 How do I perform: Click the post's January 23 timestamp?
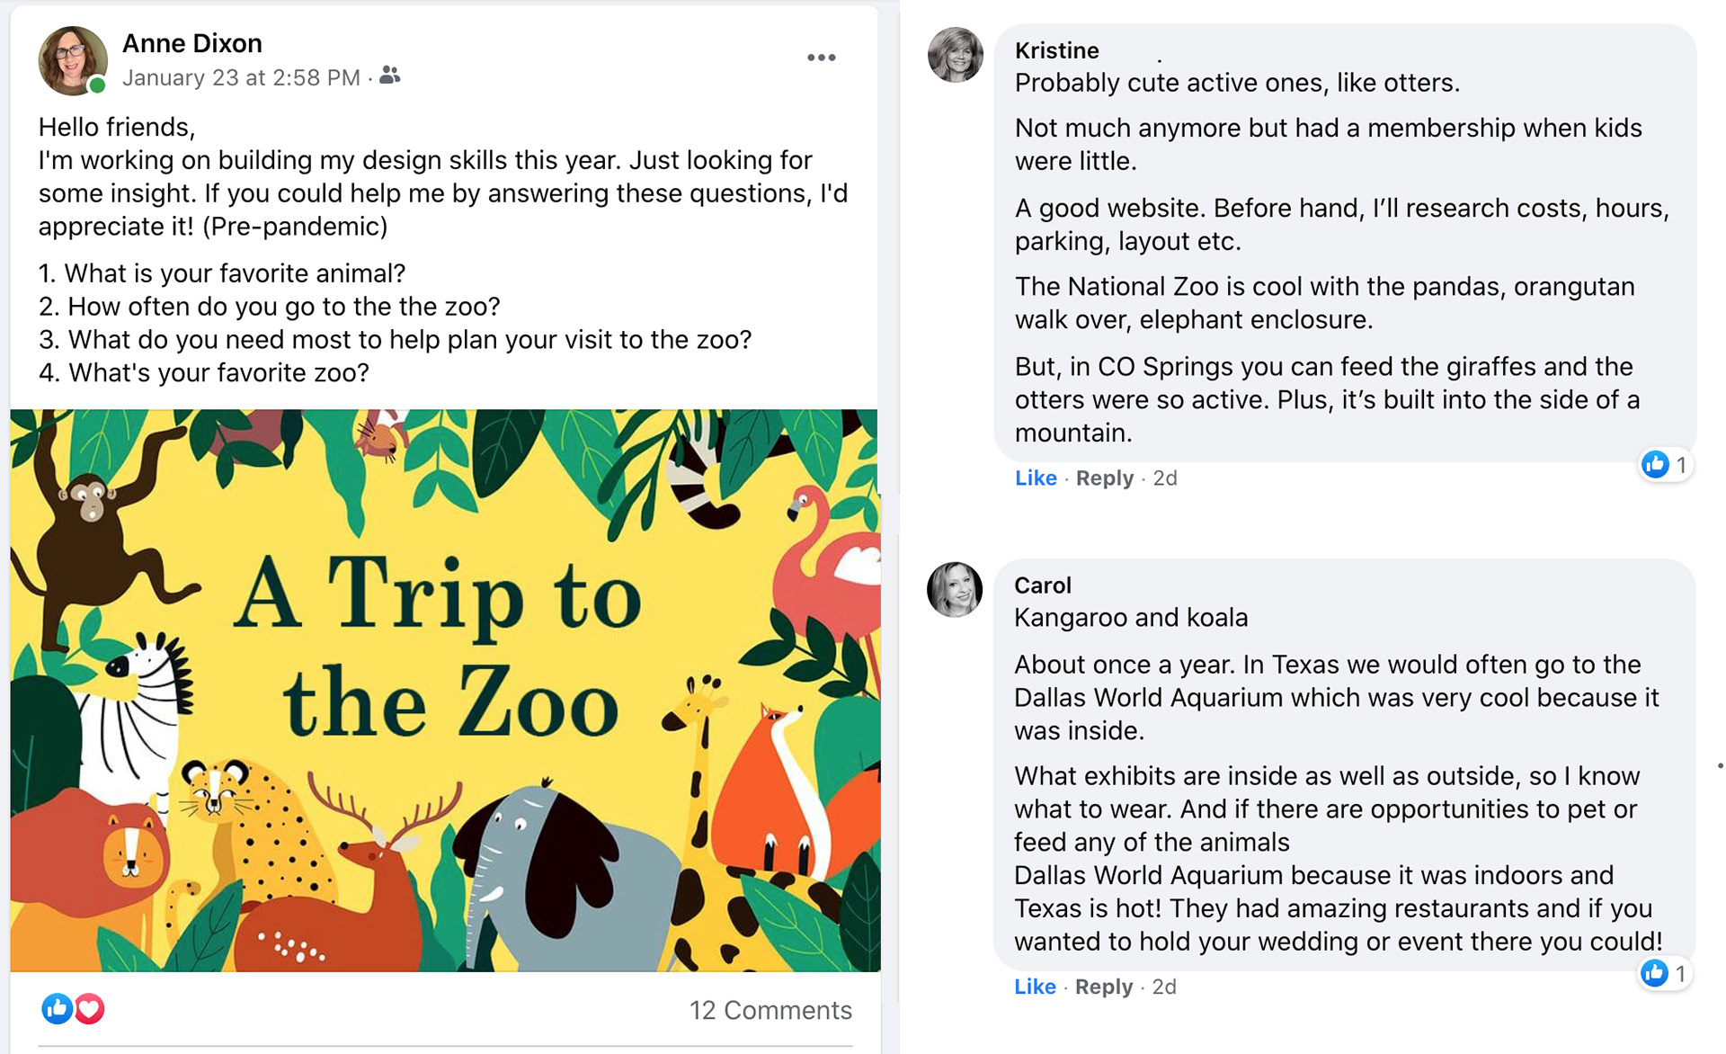pos(241,78)
